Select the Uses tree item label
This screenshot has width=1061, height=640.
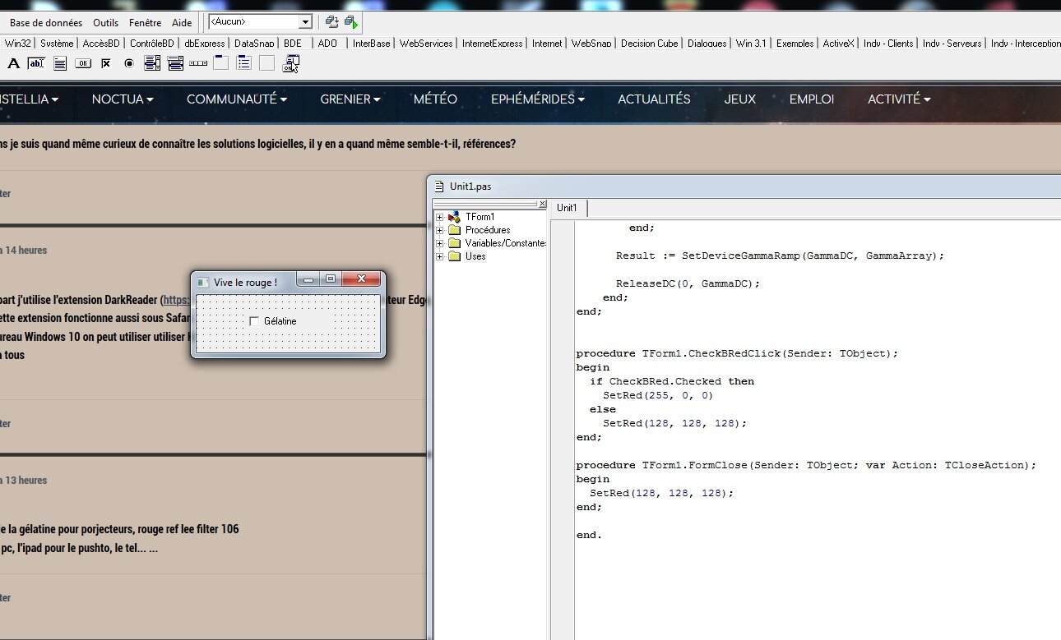tap(475, 256)
